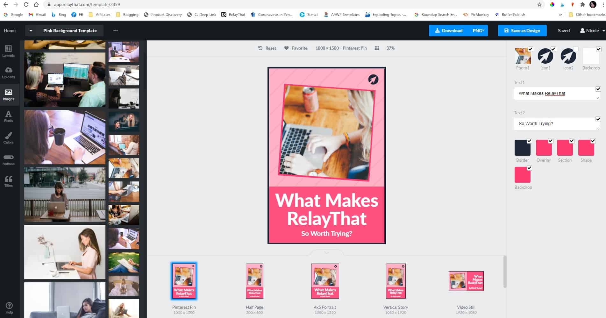
Task: Select the Video Still layout thumbnail
Action: (x=466, y=281)
